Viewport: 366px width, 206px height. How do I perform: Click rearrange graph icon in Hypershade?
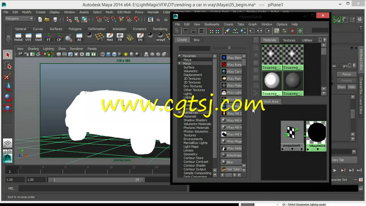(235, 31)
